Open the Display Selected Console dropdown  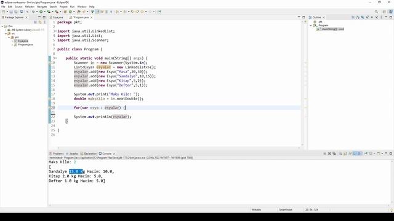(374, 153)
